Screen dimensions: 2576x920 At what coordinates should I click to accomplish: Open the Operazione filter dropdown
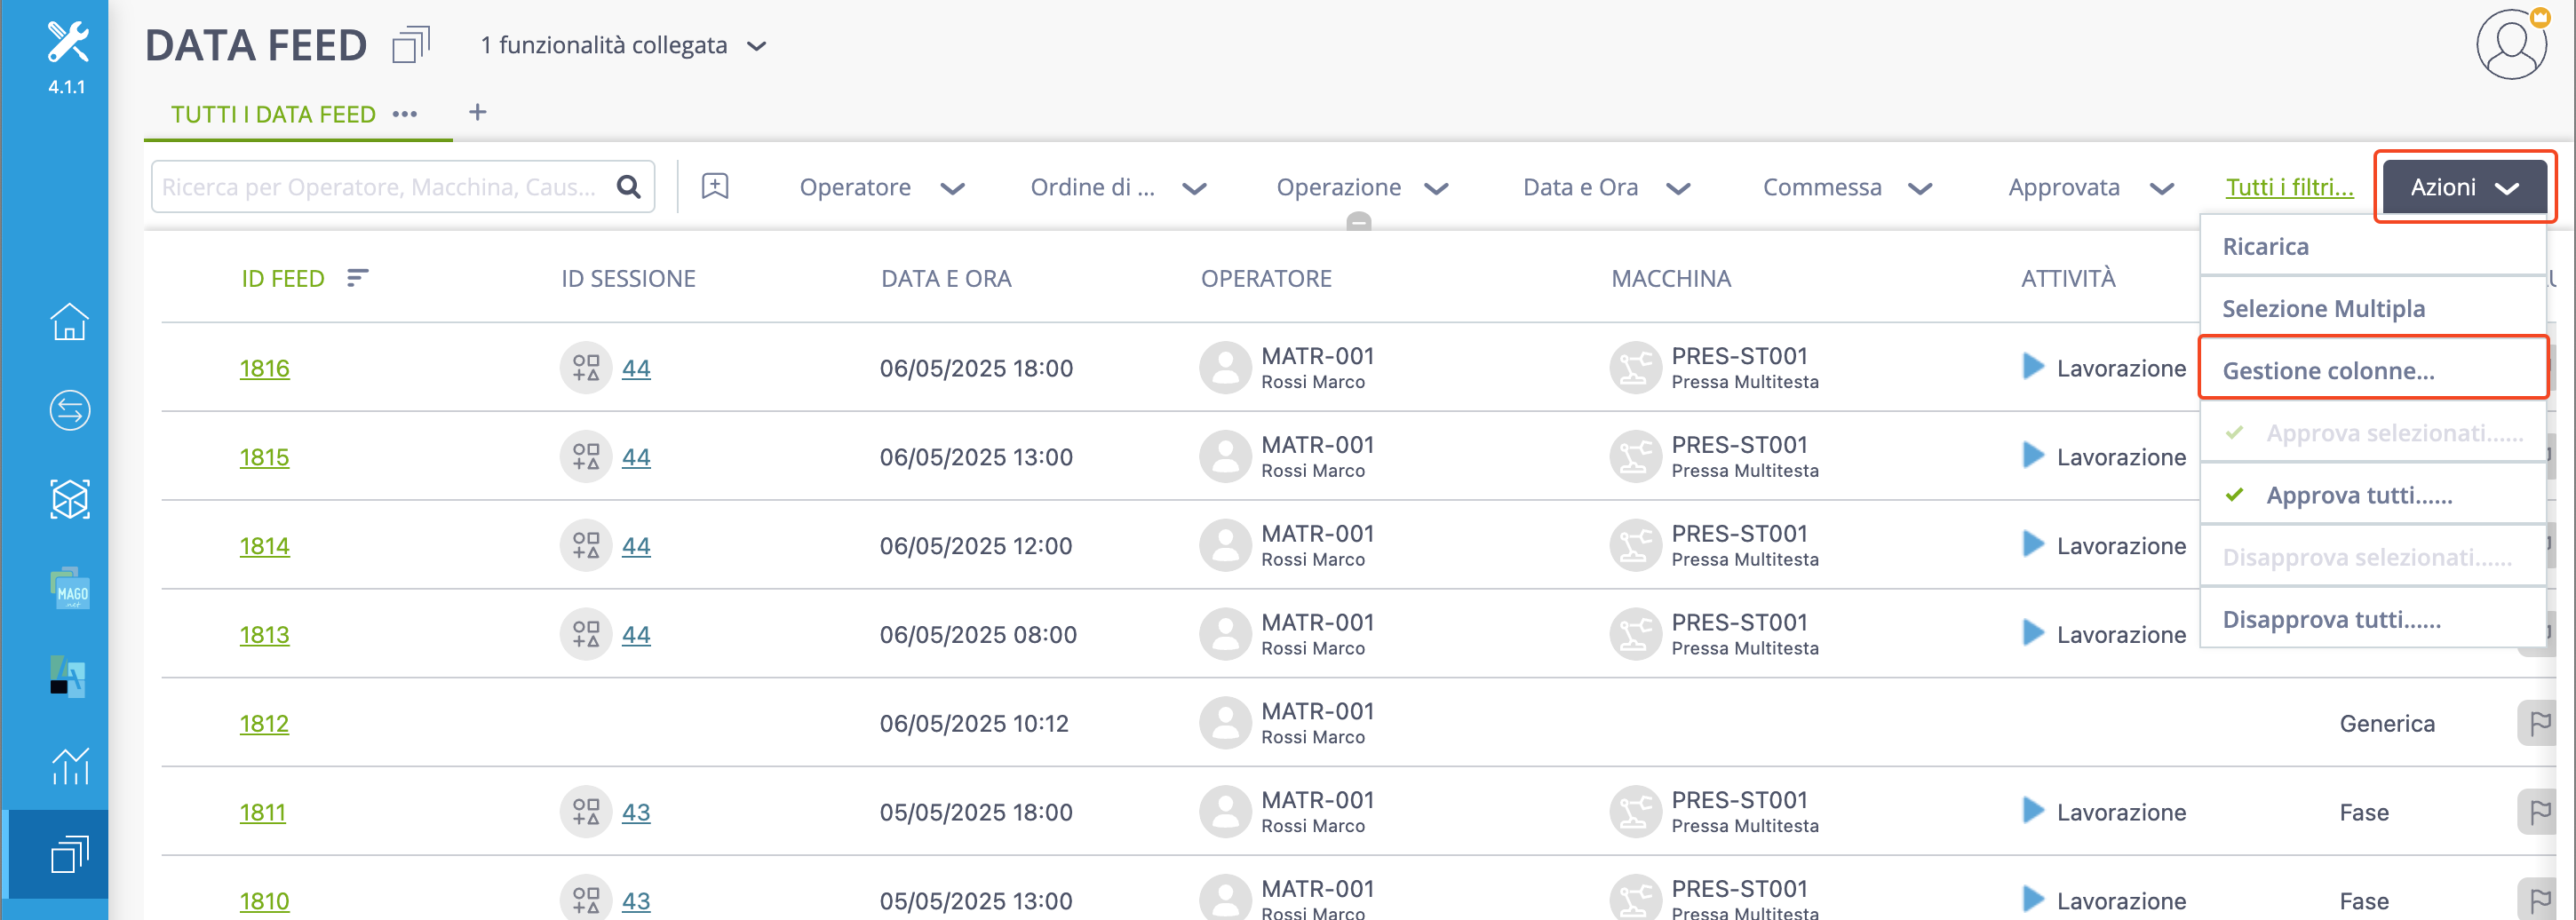coord(1361,187)
